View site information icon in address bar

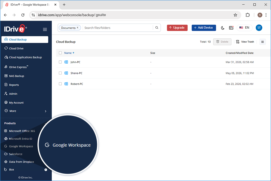(x=33, y=15)
